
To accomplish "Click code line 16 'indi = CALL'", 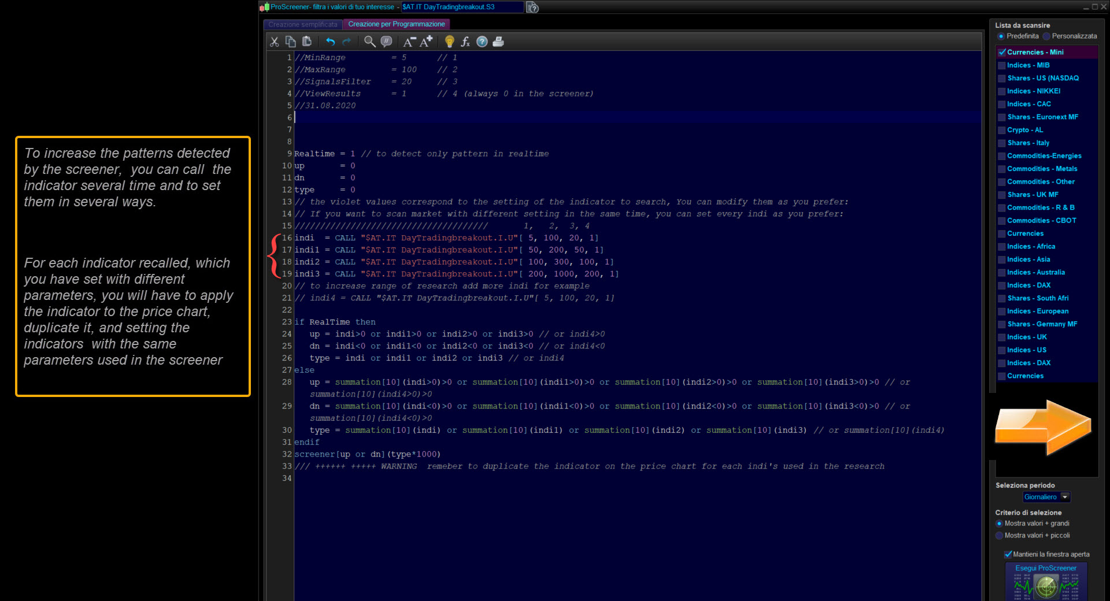I will click(446, 238).
